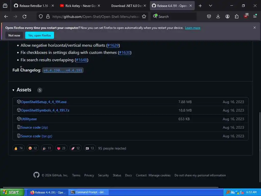Open the Firefox application menu
The image size is (261, 196).
pyautogui.click(x=255, y=16)
